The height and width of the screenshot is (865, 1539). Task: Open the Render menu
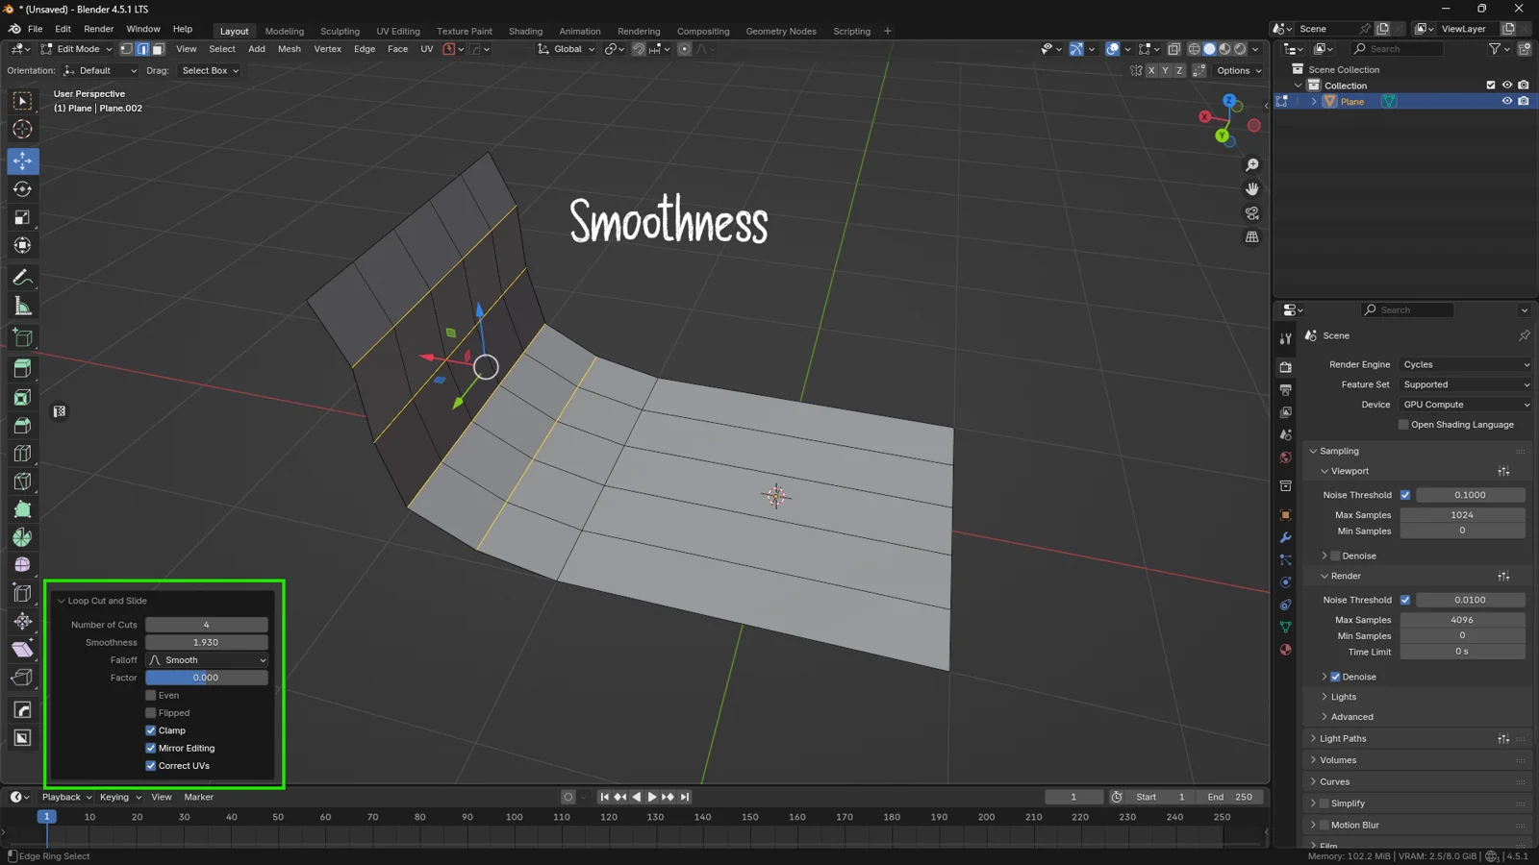pos(98,29)
